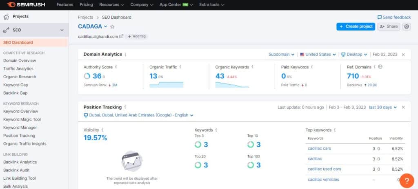
Task: Click the Top 3 keywords count
Action: click(206, 145)
